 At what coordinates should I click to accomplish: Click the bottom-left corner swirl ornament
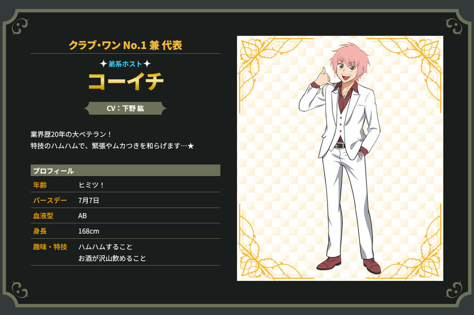point(20,289)
